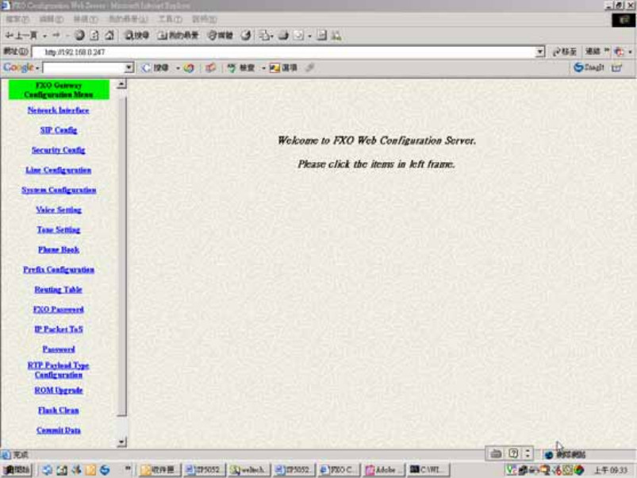Screen dimensions: 637x478
Task: Launch Internet Explorer from the Quick Launch bar
Action: 47,470
